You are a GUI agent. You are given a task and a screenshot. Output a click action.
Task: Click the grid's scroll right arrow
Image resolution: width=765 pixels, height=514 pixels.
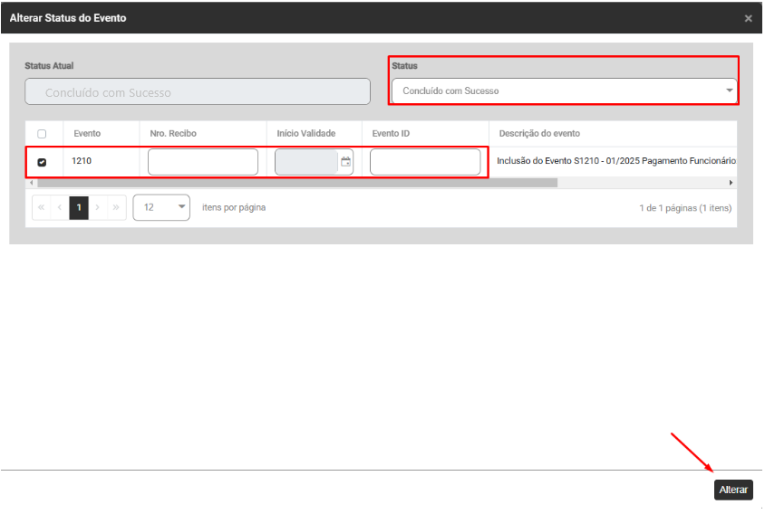[731, 183]
